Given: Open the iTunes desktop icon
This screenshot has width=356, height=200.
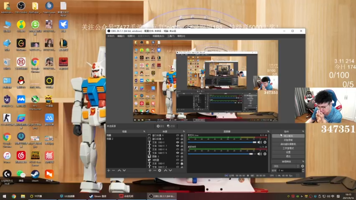Looking at the screenshot, I should point(7,157).
